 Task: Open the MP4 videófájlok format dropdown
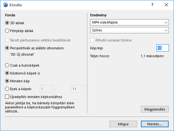(130, 22)
